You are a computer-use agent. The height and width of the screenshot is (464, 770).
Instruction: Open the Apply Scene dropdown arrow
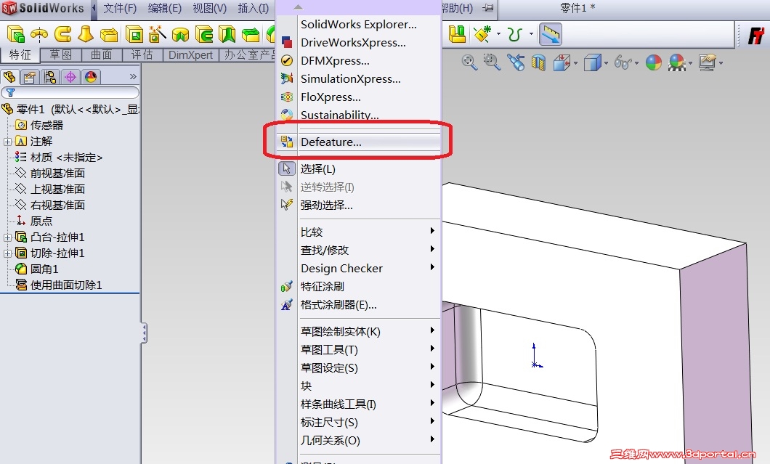[690, 63]
